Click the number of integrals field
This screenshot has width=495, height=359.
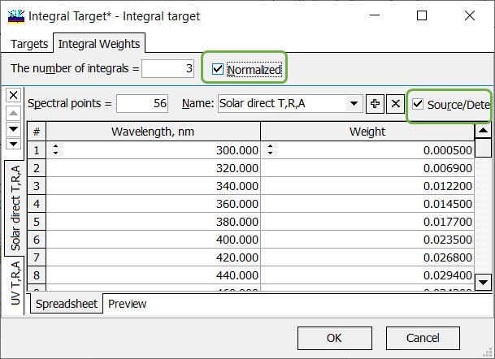click(167, 70)
